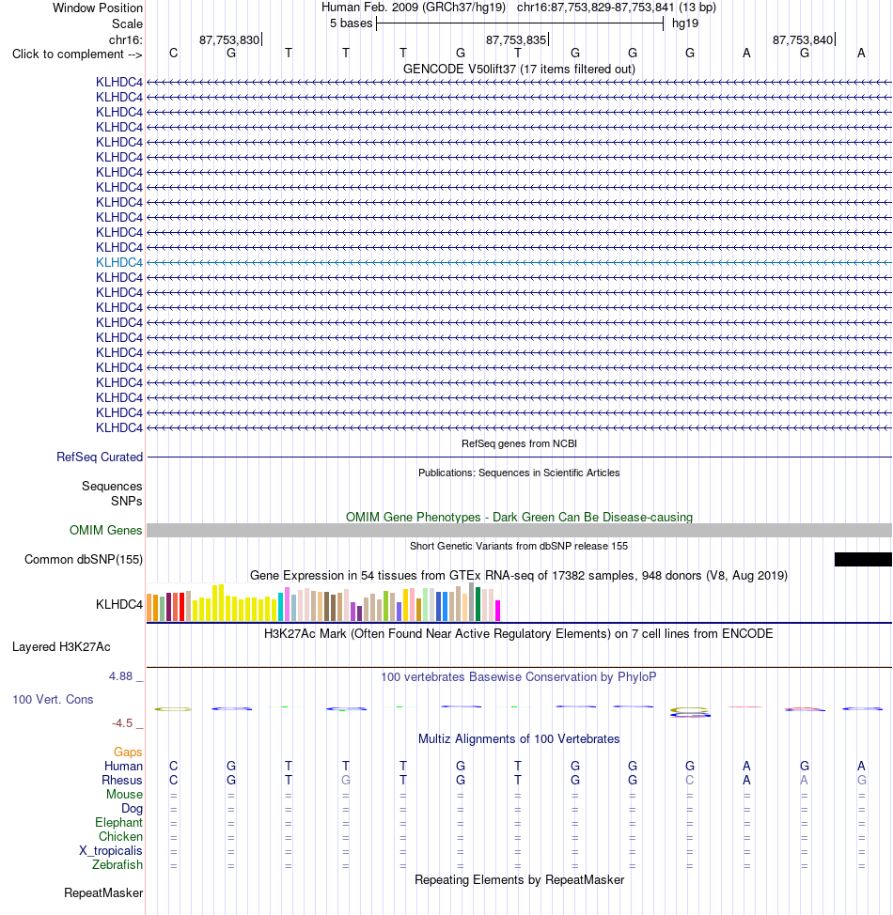Viewport: 893px width, 915px height.
Task: Click 'Click to complement -->' label
Action: pos(77,54)
